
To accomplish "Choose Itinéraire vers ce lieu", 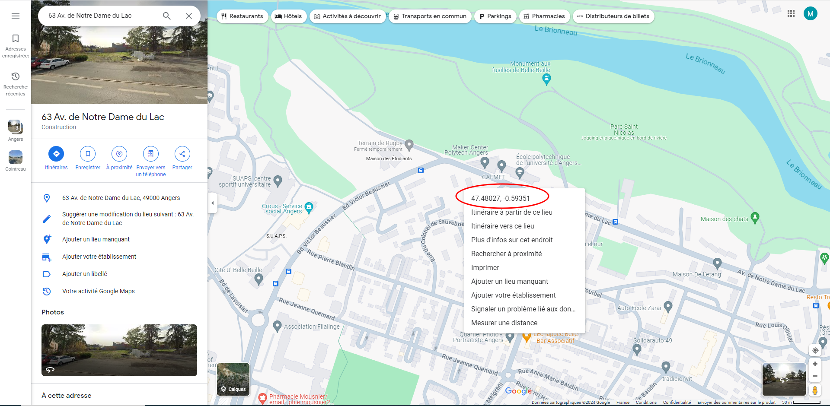I will tap(525, 226).
